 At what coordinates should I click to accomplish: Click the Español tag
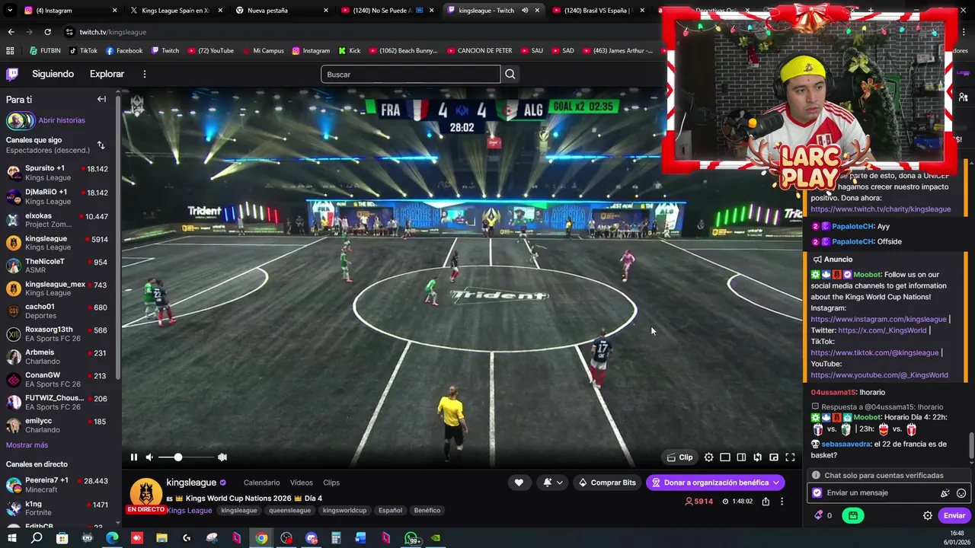pos(390,511)
